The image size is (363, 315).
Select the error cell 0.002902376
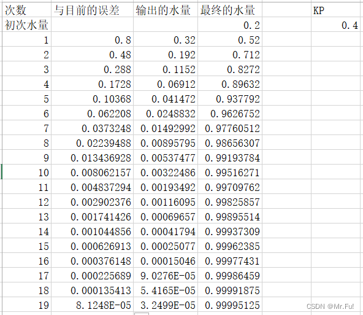(x=92, y=201)
